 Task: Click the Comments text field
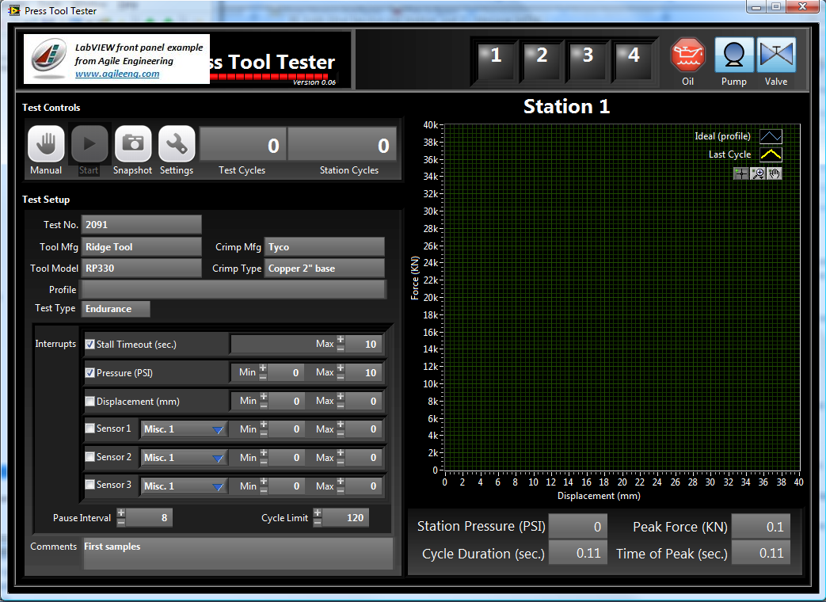point(238,553)
